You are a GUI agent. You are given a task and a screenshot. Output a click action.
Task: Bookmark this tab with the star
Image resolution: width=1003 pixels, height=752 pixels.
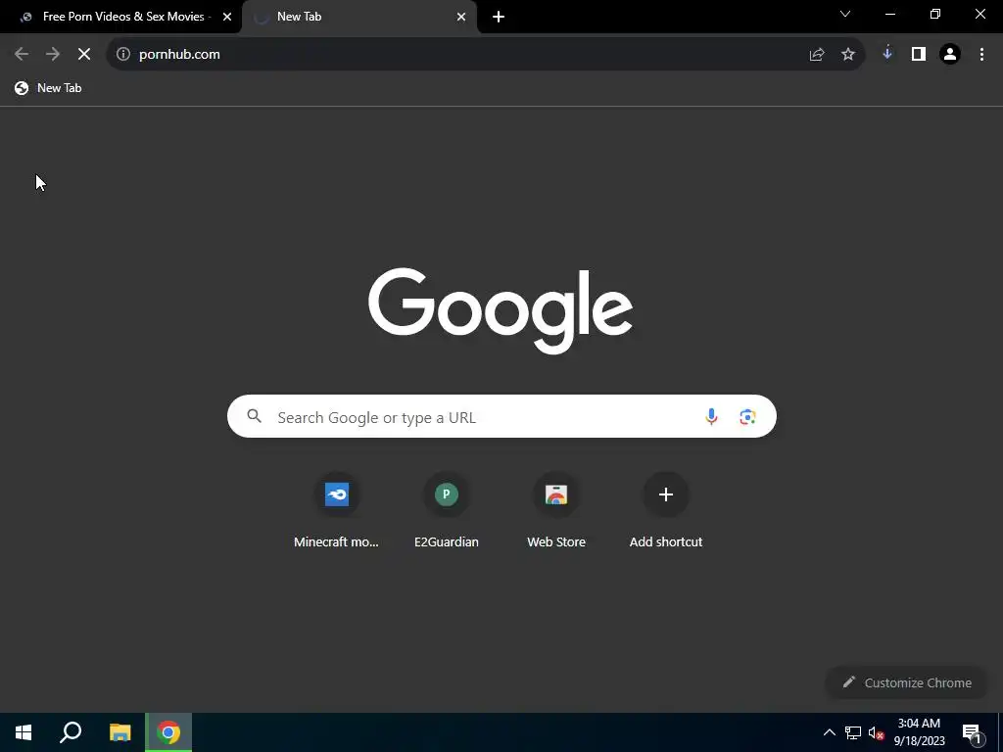848,55
